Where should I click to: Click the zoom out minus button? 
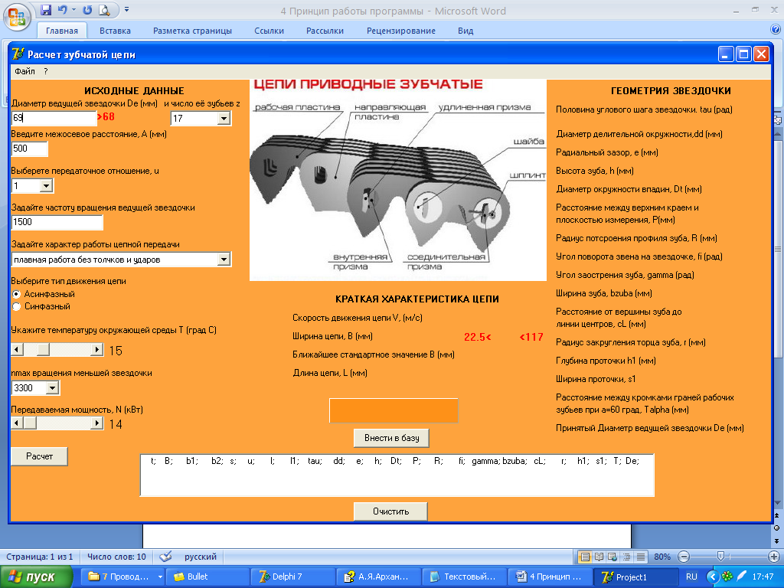click(684, 557)
